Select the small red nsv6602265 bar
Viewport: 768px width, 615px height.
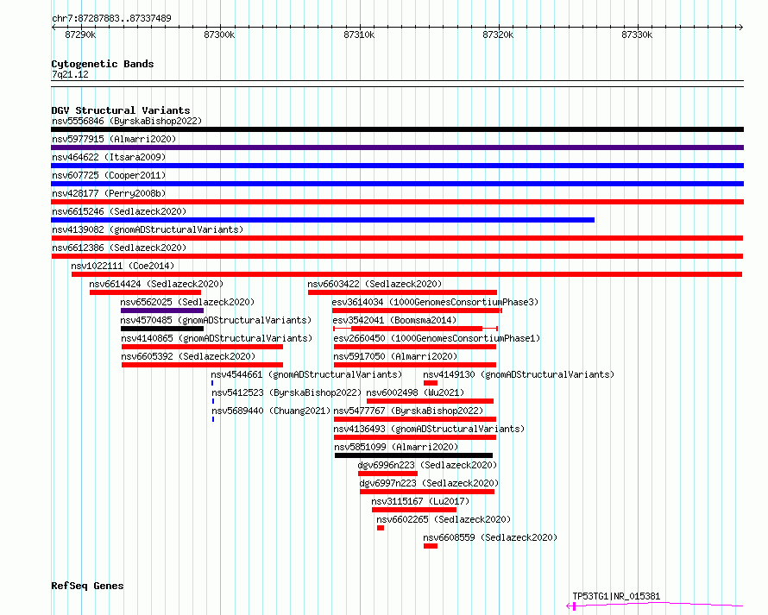pos(381,529)
